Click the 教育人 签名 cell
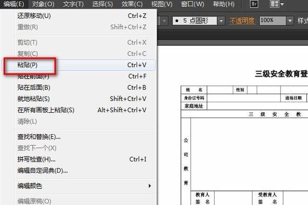 point(203,198)
